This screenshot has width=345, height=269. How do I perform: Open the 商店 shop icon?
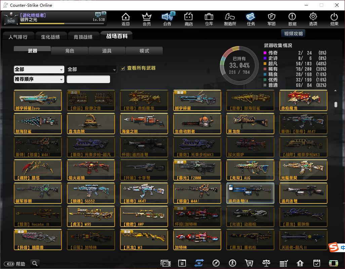click(189, 19)
